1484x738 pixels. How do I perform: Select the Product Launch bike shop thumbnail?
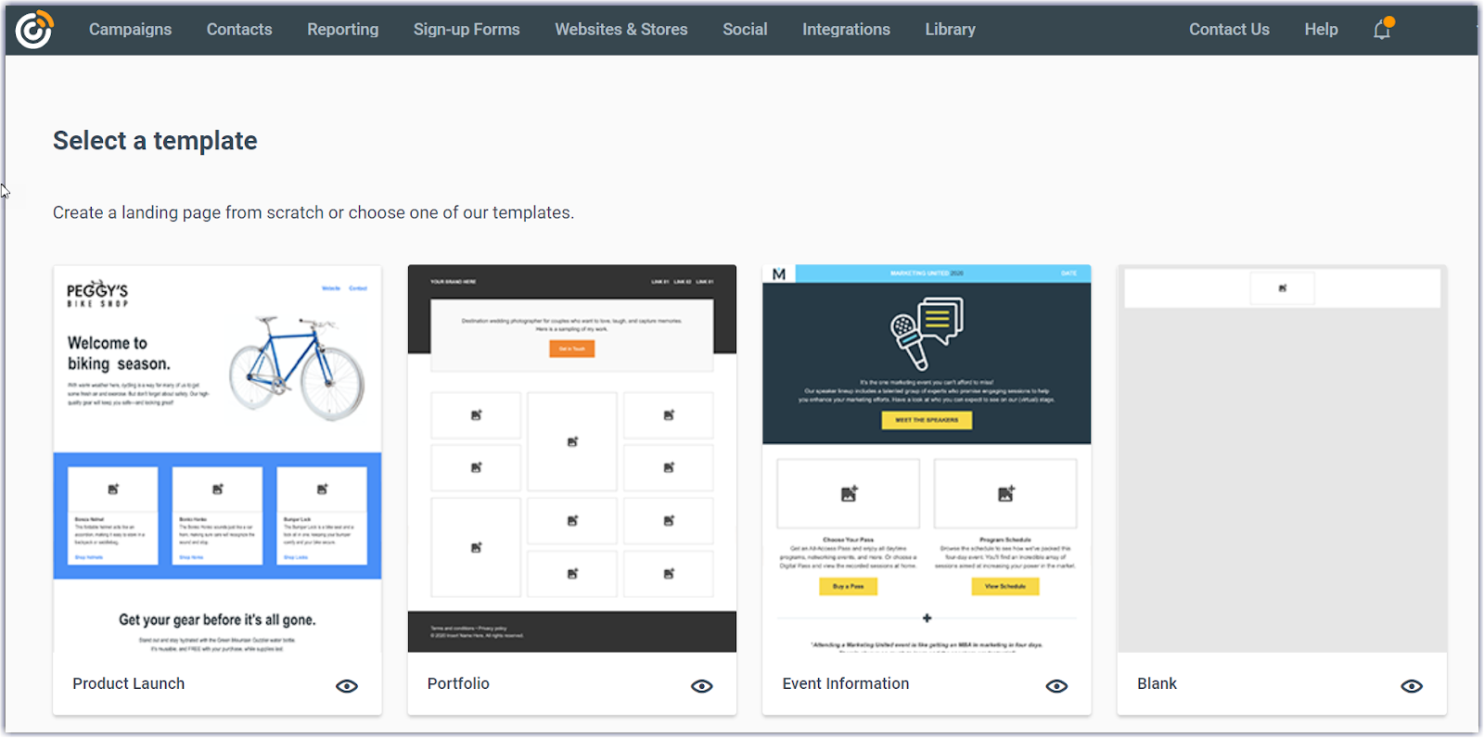click(x=217, y=459)
